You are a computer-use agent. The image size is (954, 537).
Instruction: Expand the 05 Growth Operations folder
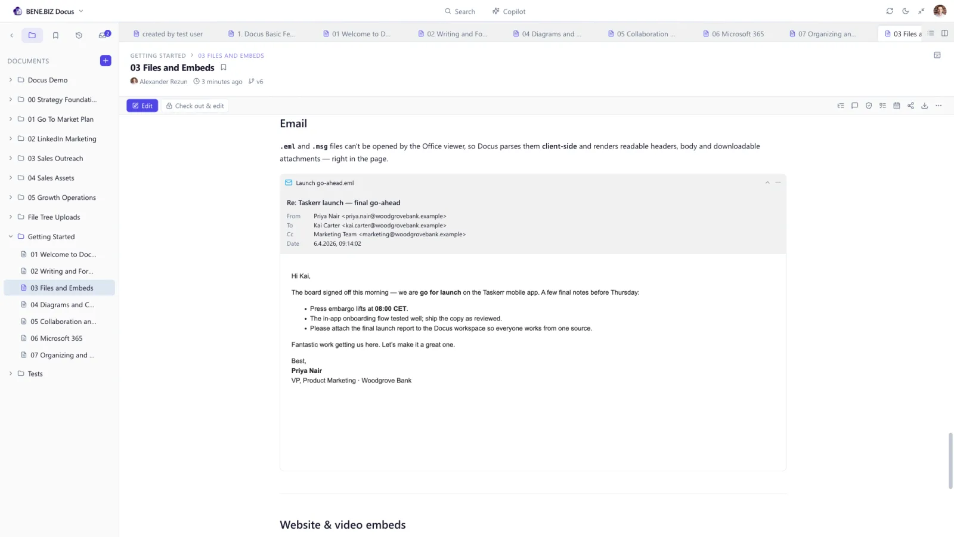[x=11, y=197]
